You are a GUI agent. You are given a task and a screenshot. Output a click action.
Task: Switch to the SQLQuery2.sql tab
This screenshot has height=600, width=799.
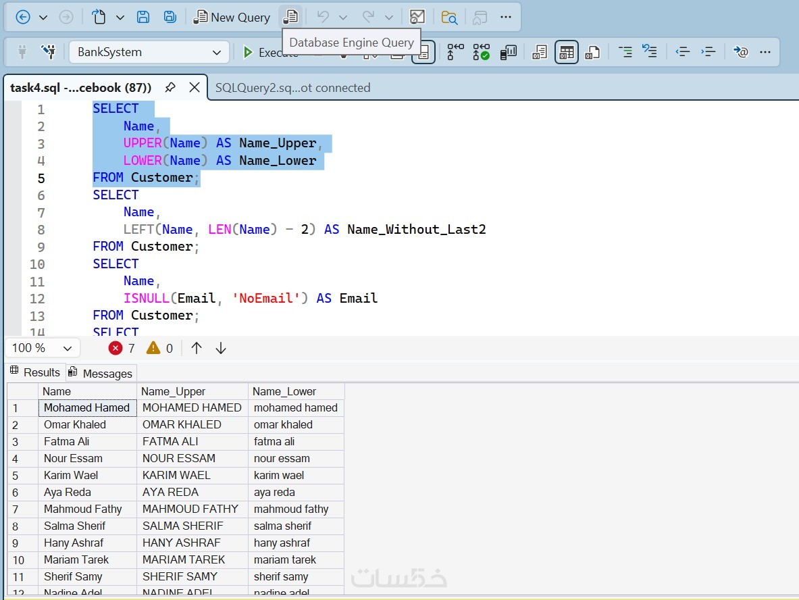292,88
